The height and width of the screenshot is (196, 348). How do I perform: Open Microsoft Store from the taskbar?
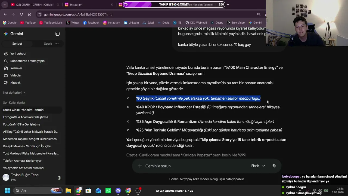(88, 191)
